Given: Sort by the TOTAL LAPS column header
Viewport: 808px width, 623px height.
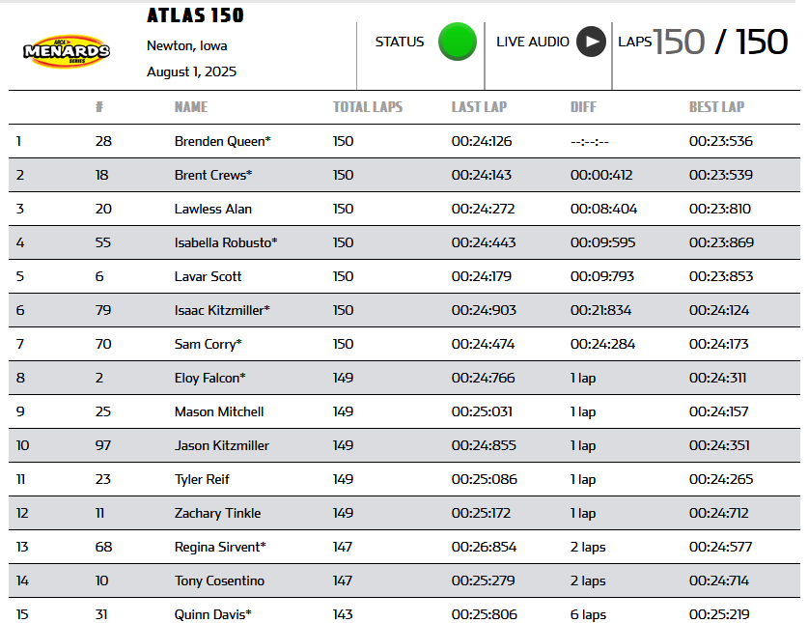Looking at the screenshot, I should (368, 107).
